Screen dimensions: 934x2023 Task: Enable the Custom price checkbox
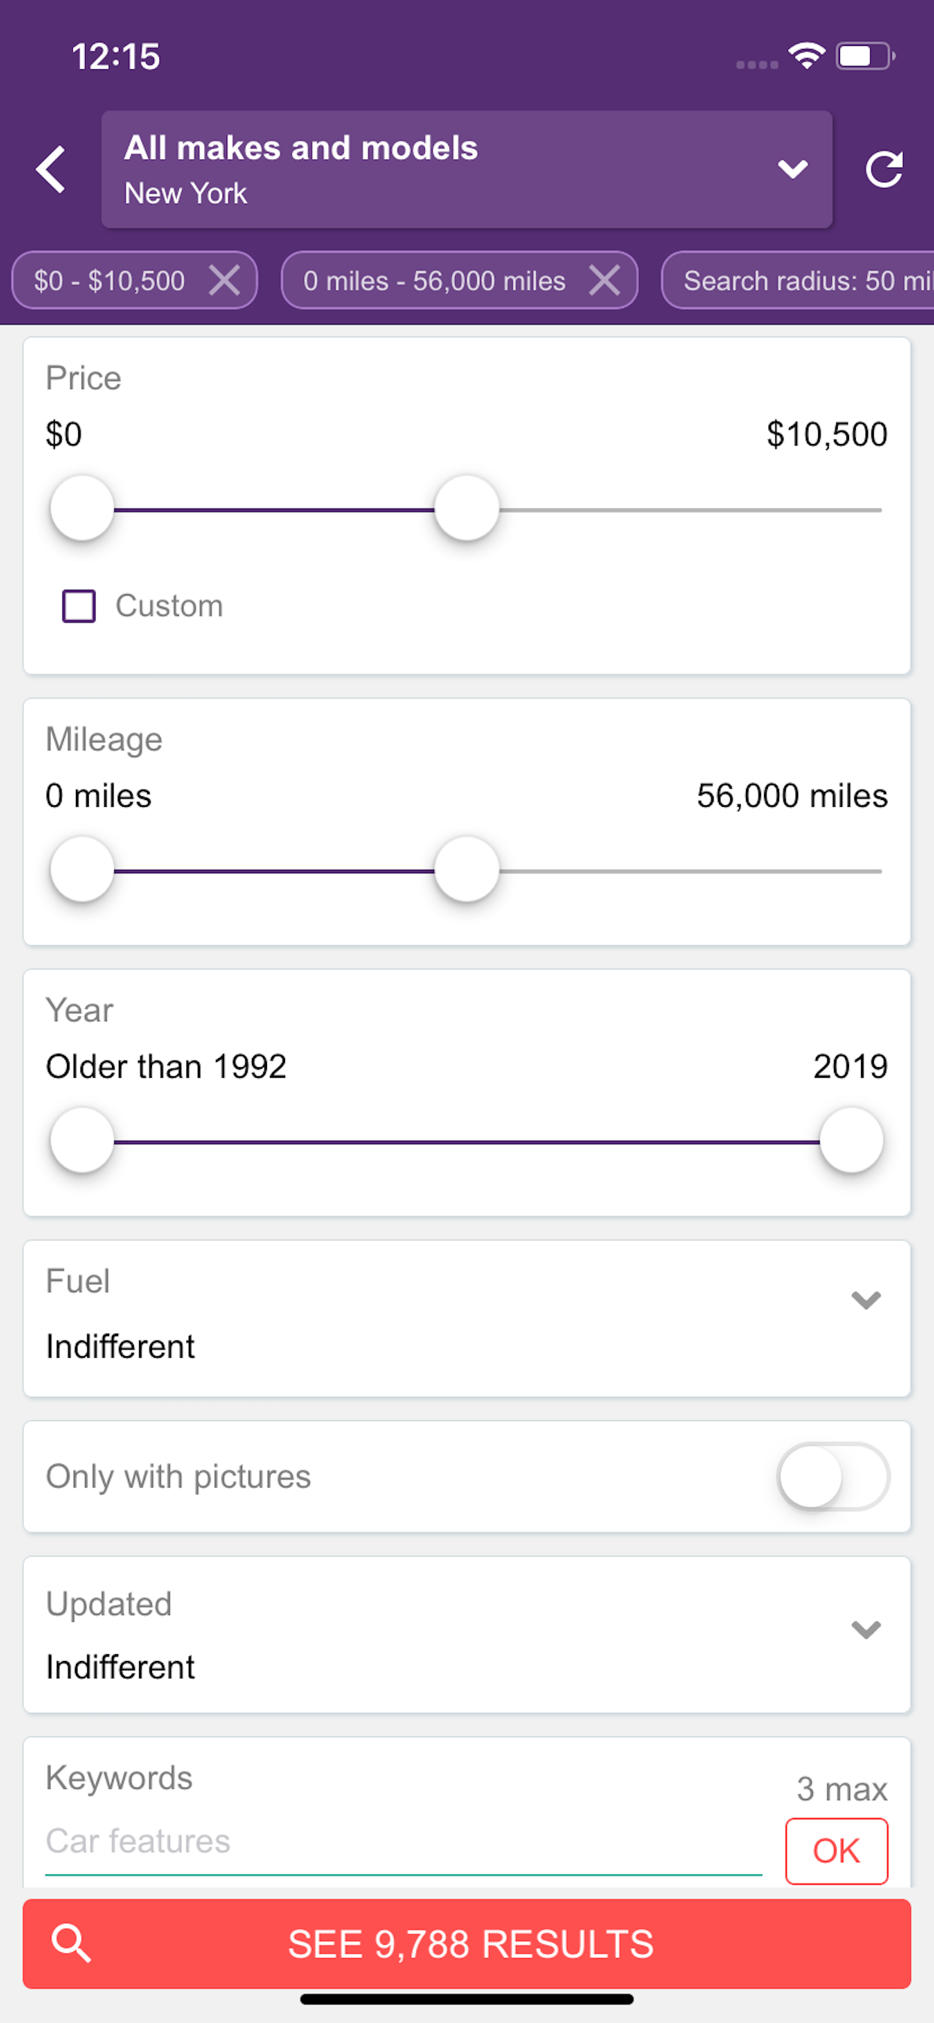click(x=79, y=607)
